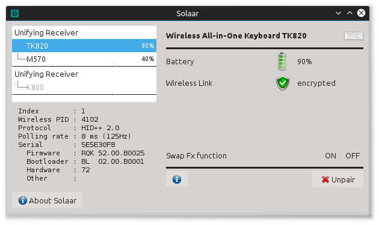This screenshot has width=379, height=225.
Task: Select the TK820 device in the list
Action: 84,46
